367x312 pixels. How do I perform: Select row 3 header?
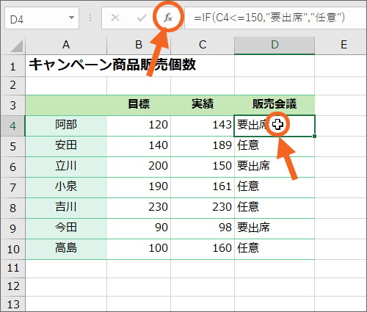pos(12,105)
